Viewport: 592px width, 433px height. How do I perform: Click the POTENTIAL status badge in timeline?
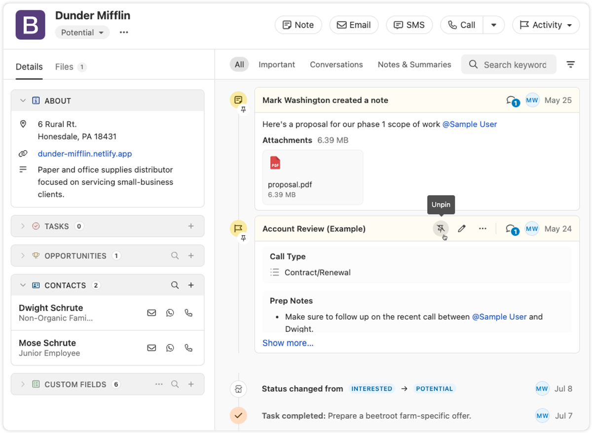pyautogui.click(x=434, y=389)
